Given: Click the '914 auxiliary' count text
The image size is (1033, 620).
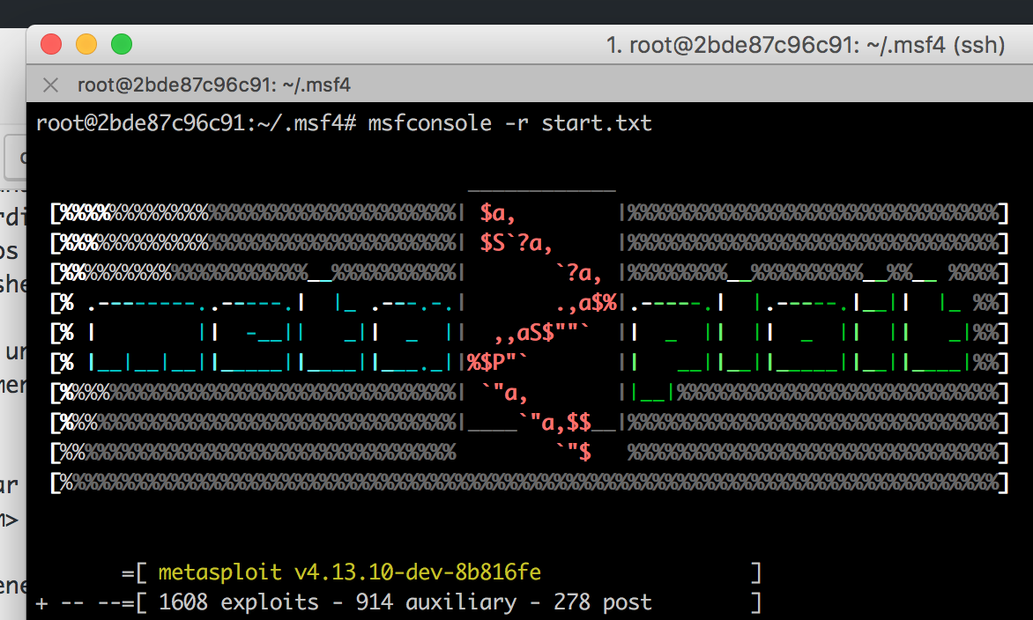Looking at the screenshot, I should [436, 602].
